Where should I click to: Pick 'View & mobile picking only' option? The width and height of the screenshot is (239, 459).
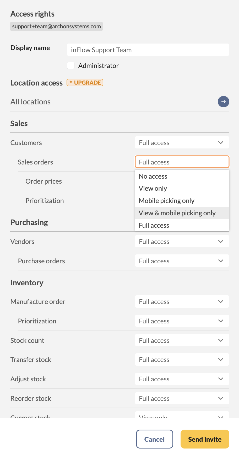[x=177, y=213]
